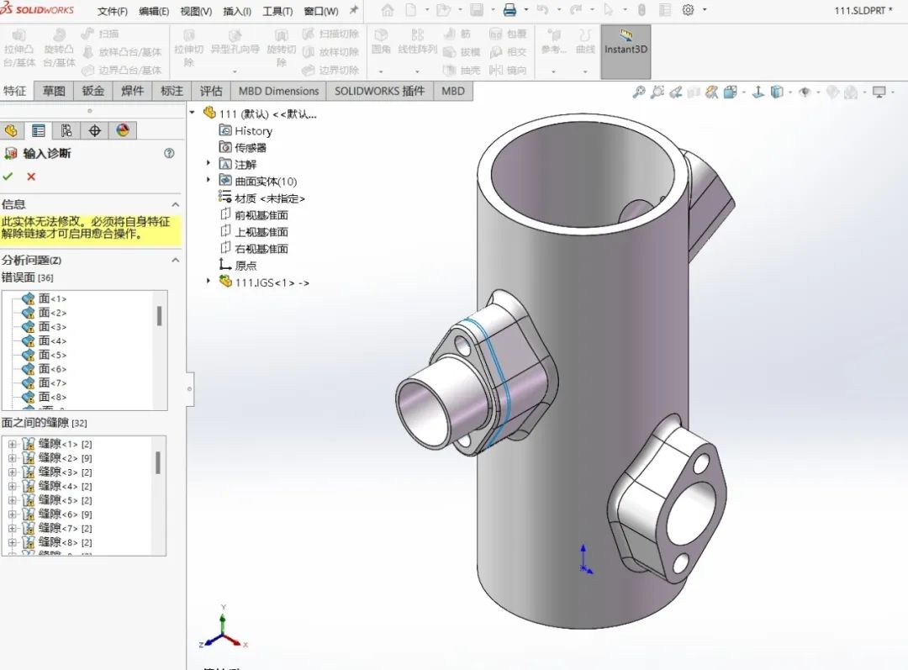
Task: Expand 缝隙<4> [2] in gaps list
Action: point(12,487)
